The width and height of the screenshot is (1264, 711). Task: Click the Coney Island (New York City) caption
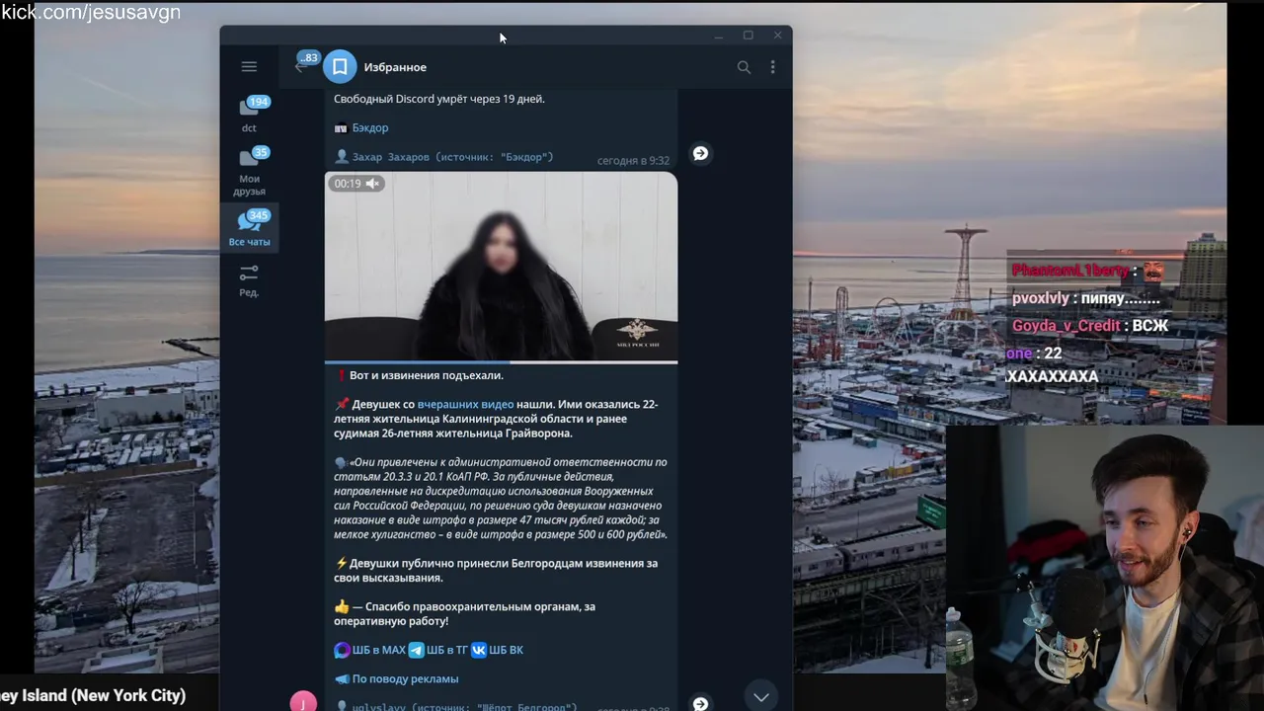pyautogui.click(x=93, y=695)
